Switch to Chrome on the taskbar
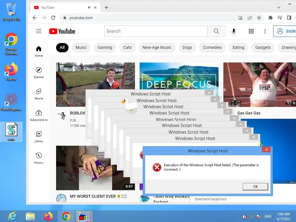The image size is (296, 222). click(66, 216)
